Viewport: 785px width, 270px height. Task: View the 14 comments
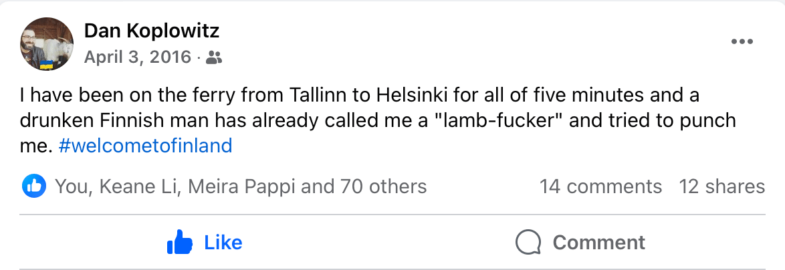pyautogui.click(x=600, y=186)
